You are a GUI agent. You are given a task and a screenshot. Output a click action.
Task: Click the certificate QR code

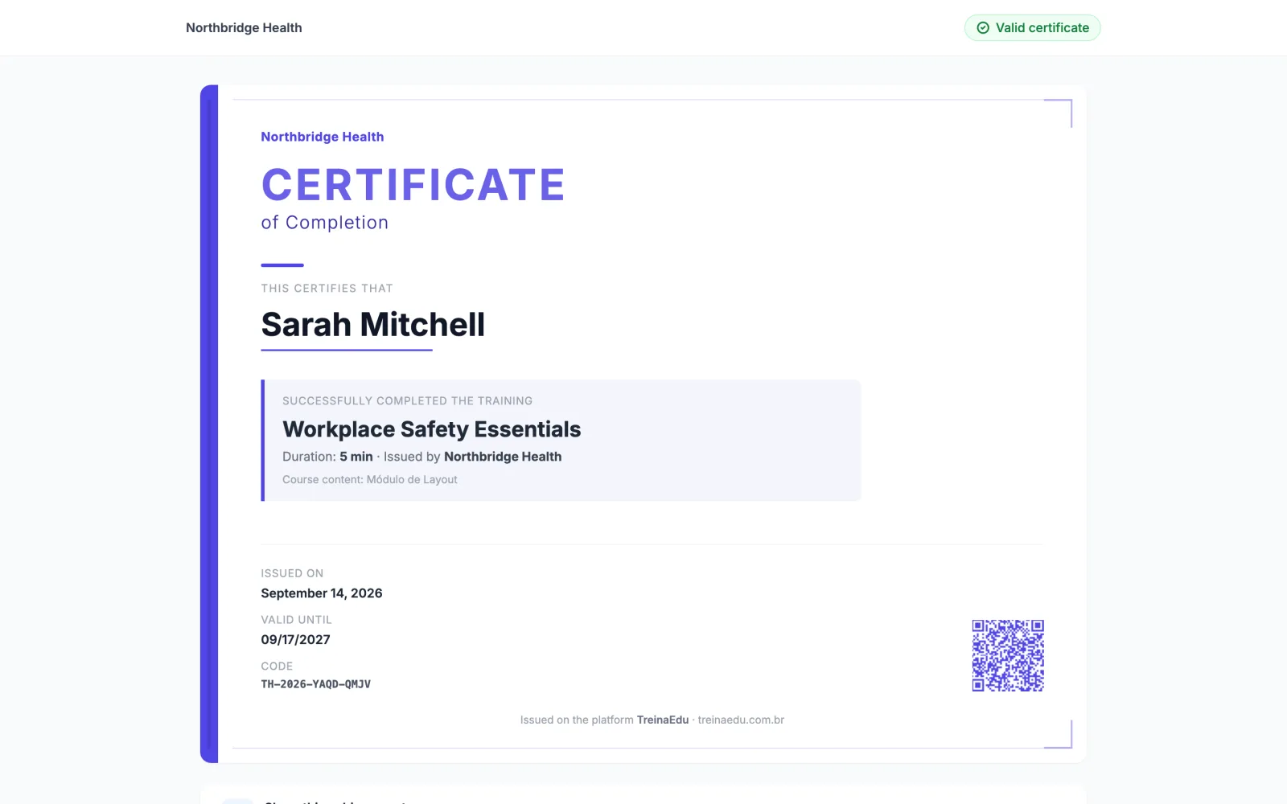tap(1008, 655)
